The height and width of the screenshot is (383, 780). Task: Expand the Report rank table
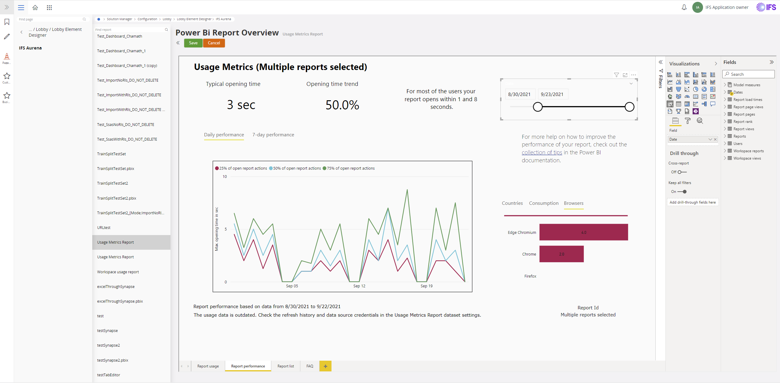point(724,121)
